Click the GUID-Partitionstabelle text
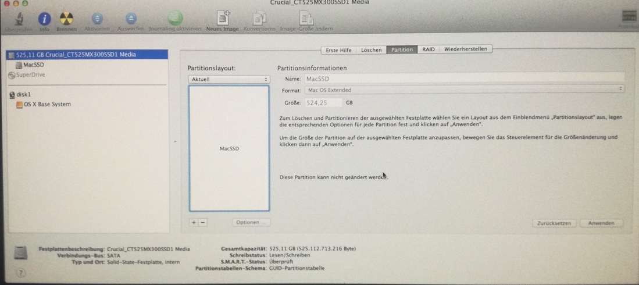Image resolution: width=639 pixels, height=285 pixels. pyautogui.click(x=297, y=268)
